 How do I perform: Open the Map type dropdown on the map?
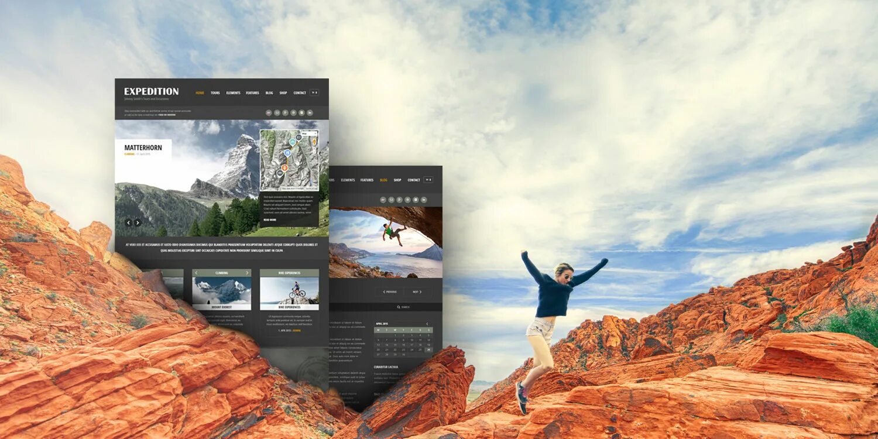pyautogui.click(x=309, y=133)
